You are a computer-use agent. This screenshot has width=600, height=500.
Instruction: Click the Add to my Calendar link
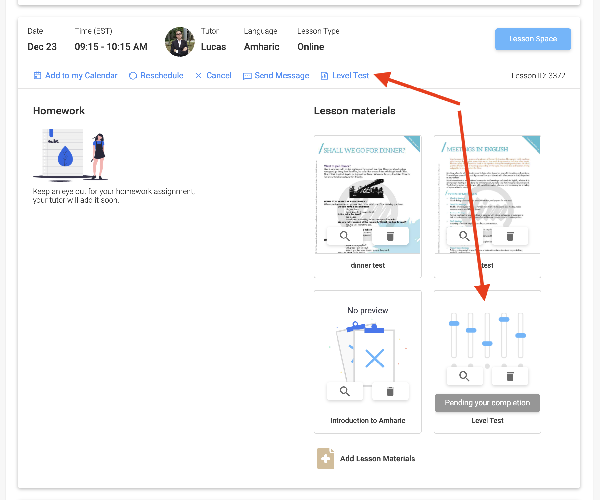pyautogui.click(x=81, y=76)
